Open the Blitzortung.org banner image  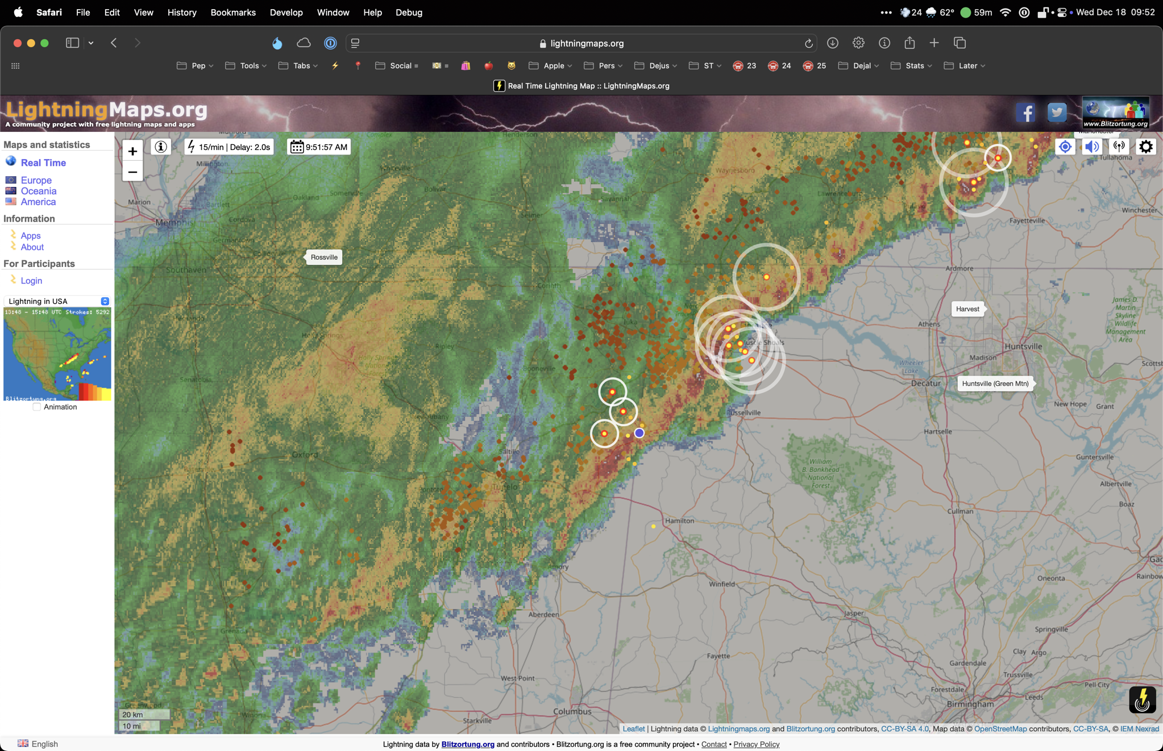[x=1116, y=112]
